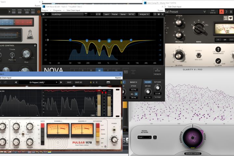The width and height of the screenshot is (234, 156).
Task: Select EQ band node I on Nova graph
Action: click(x=70, y=40)
